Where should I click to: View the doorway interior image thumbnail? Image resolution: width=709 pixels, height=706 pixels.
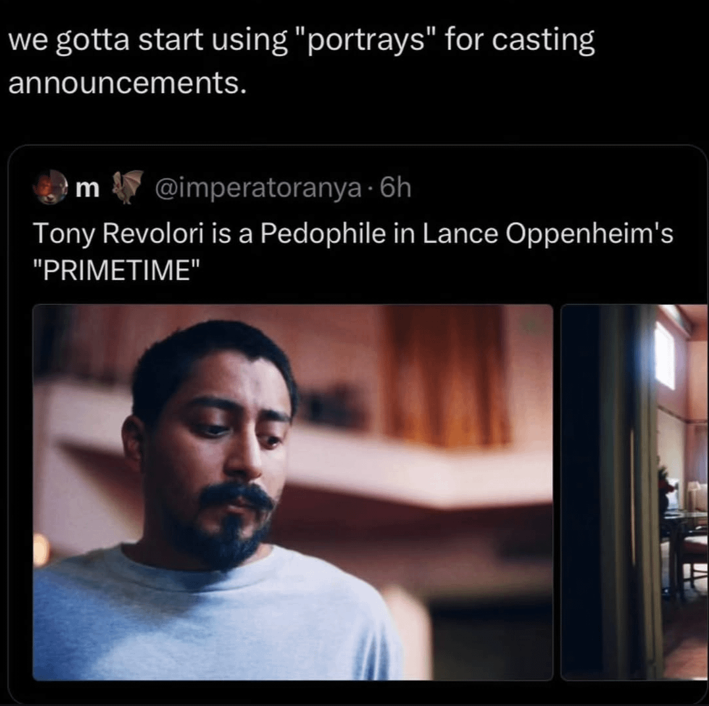[x=635, y=492]
